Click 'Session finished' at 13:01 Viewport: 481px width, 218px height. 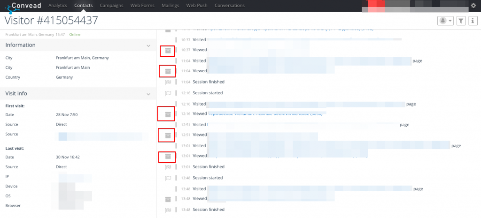(209, 166)
